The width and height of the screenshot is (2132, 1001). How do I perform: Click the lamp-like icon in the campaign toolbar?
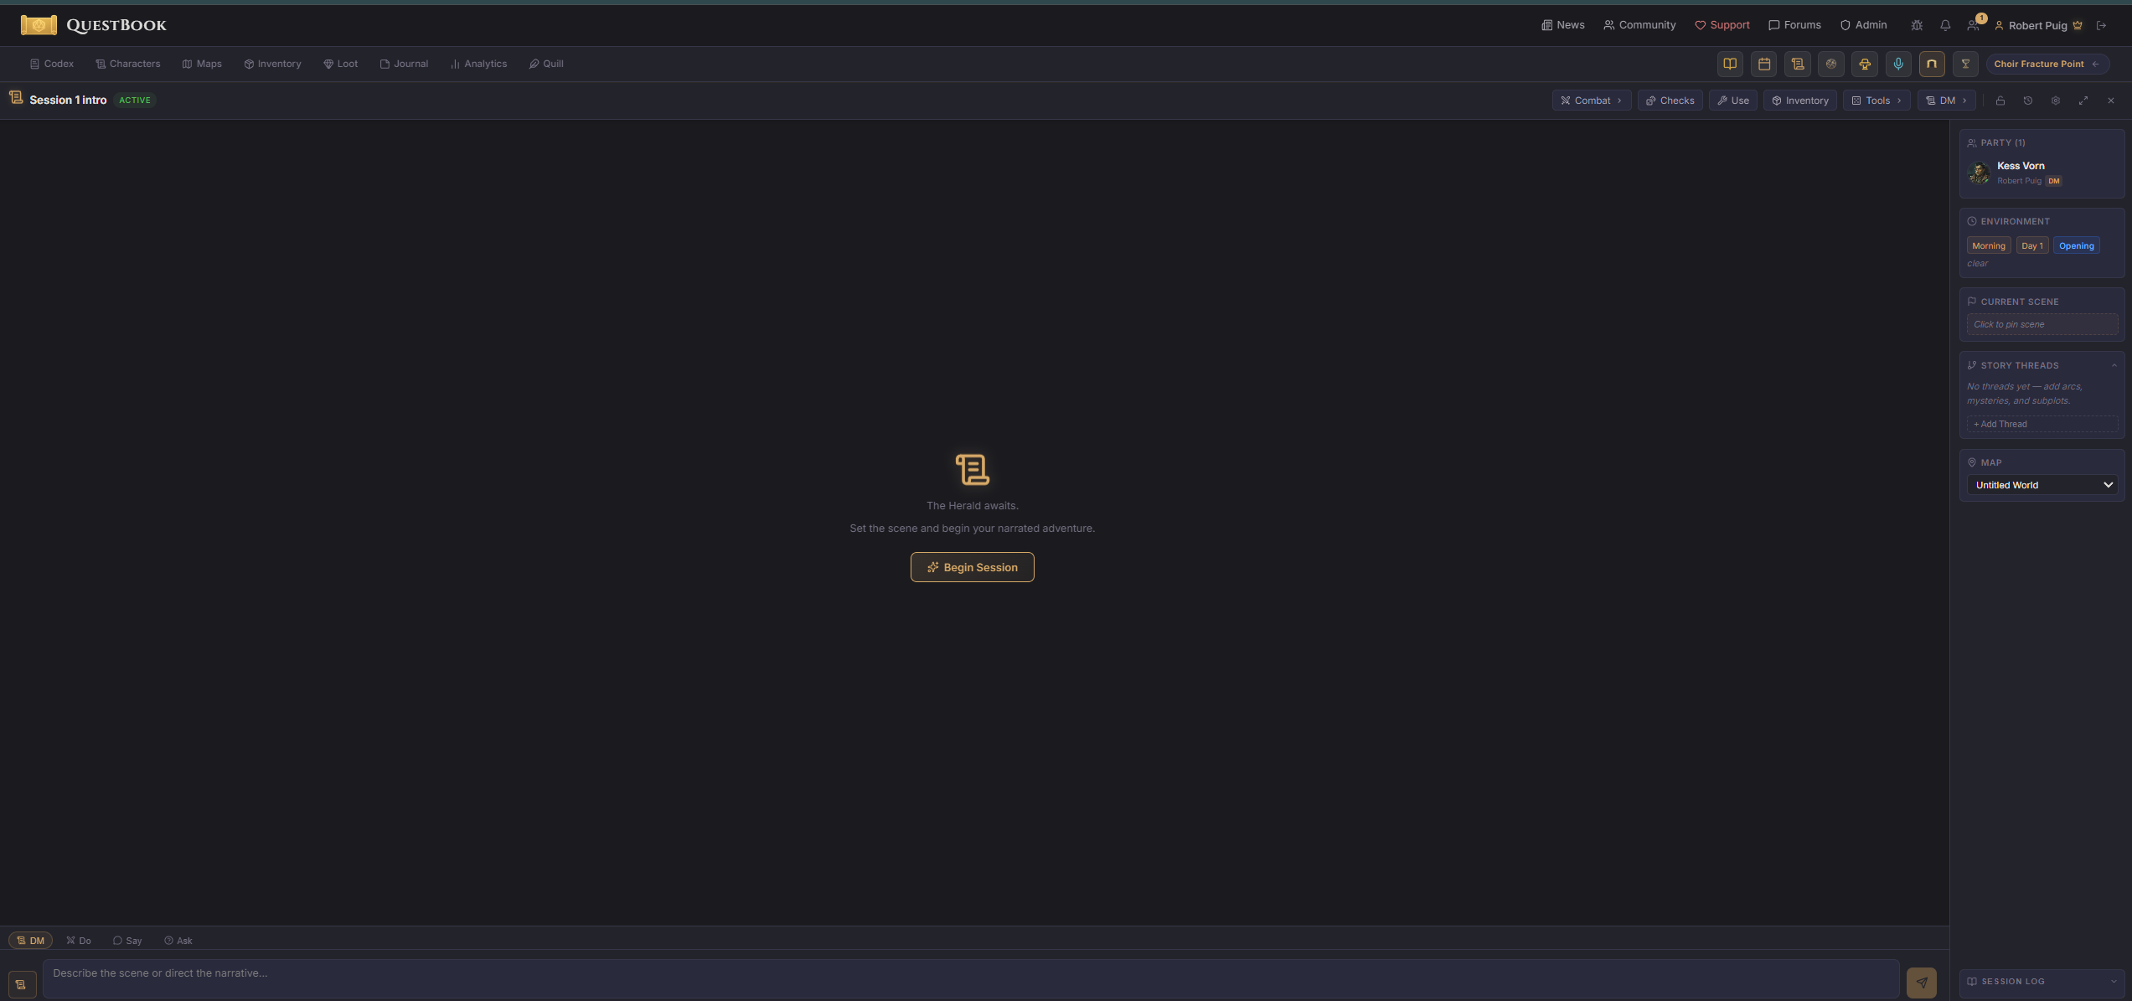click(1865, 64)
